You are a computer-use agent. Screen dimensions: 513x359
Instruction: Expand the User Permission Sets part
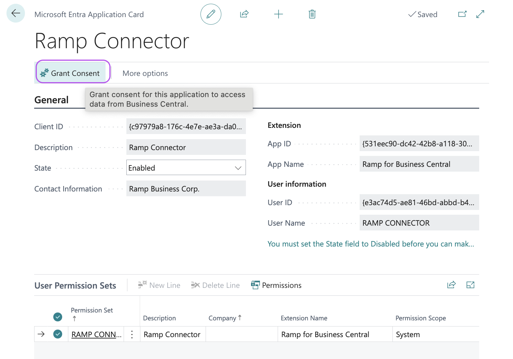[x=471, y=285]
